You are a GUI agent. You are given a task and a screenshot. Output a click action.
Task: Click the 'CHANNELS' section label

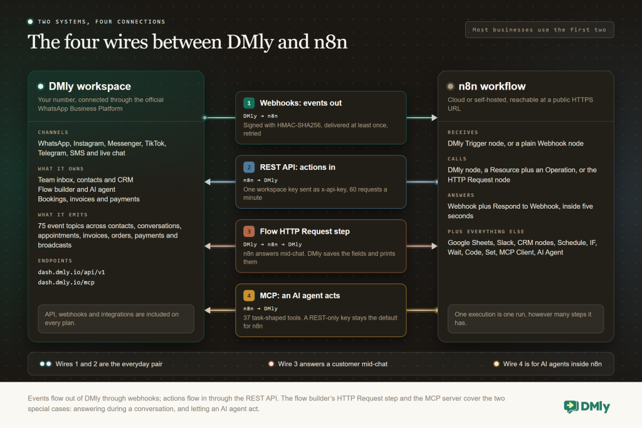pos(53,133)
